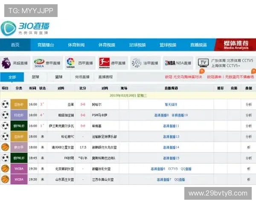Open the LaLiga 西甲直播 icon
The image size is (256, 204).
(x=70, y=63)
